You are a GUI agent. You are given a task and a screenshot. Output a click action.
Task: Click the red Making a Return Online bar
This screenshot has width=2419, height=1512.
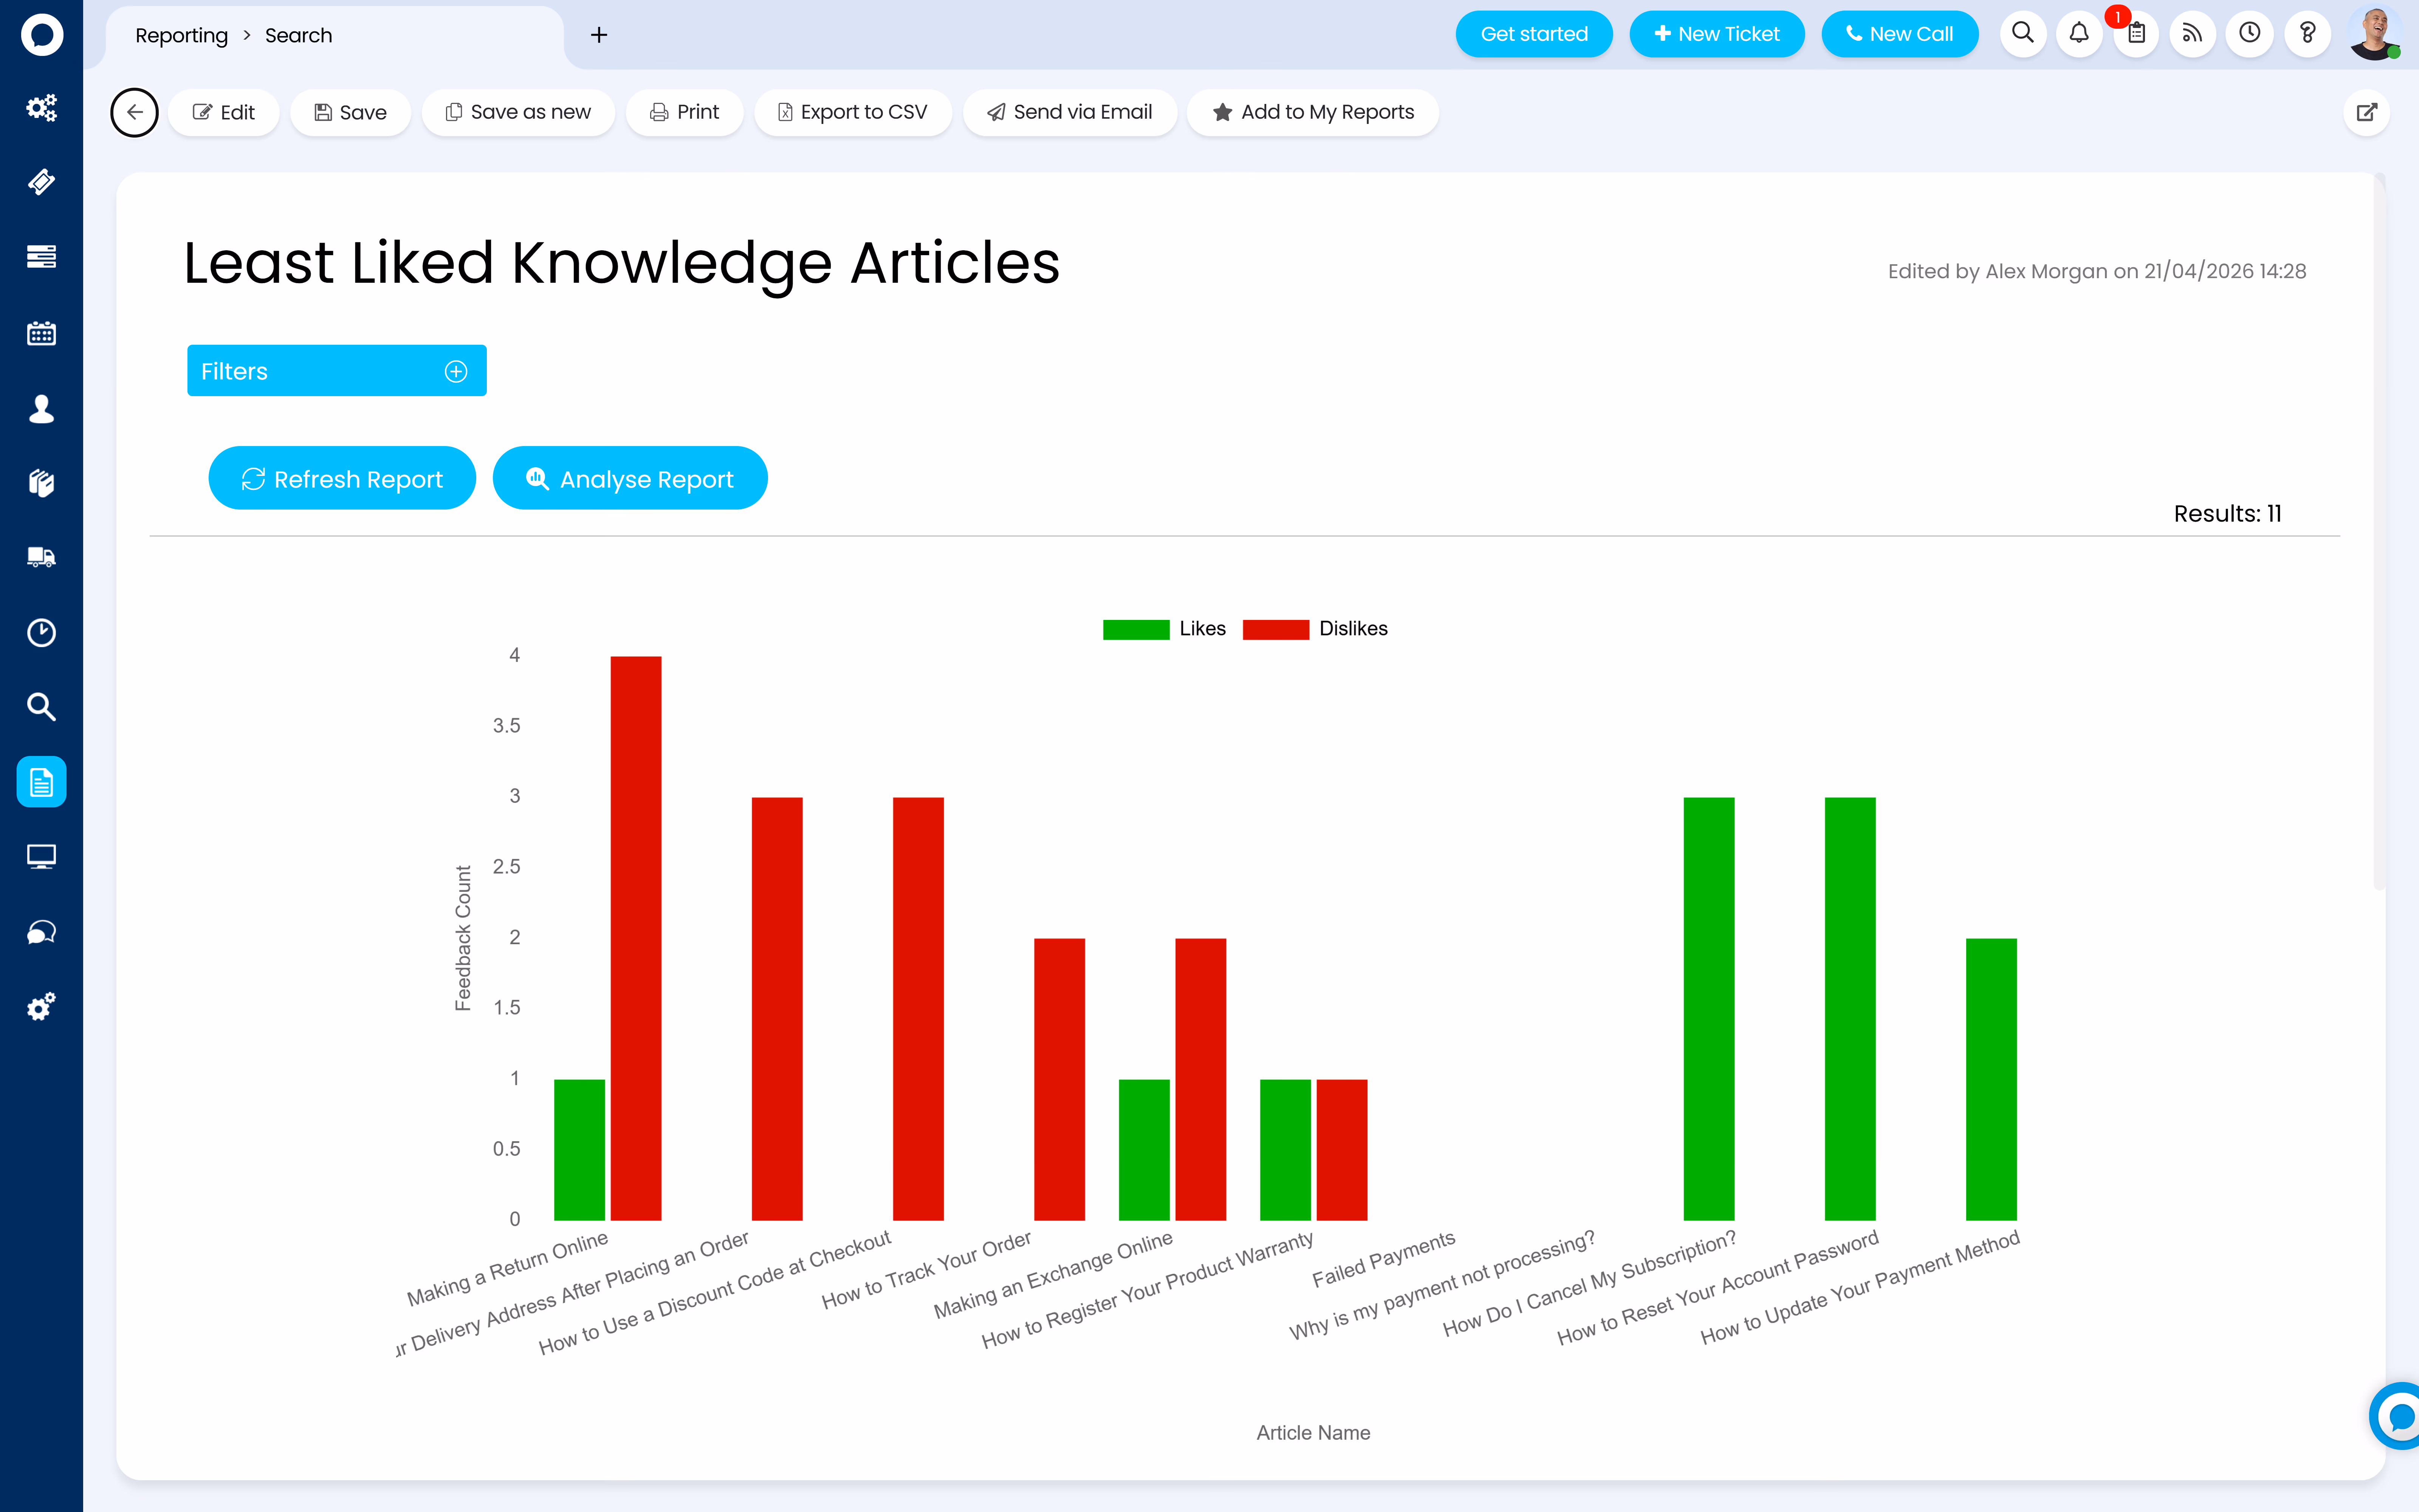click(x=636, y=938)
